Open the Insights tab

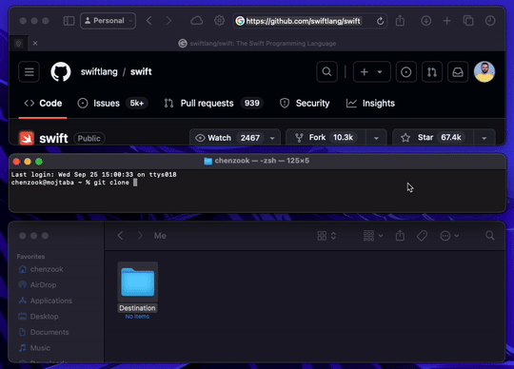(x=371, y=103)
